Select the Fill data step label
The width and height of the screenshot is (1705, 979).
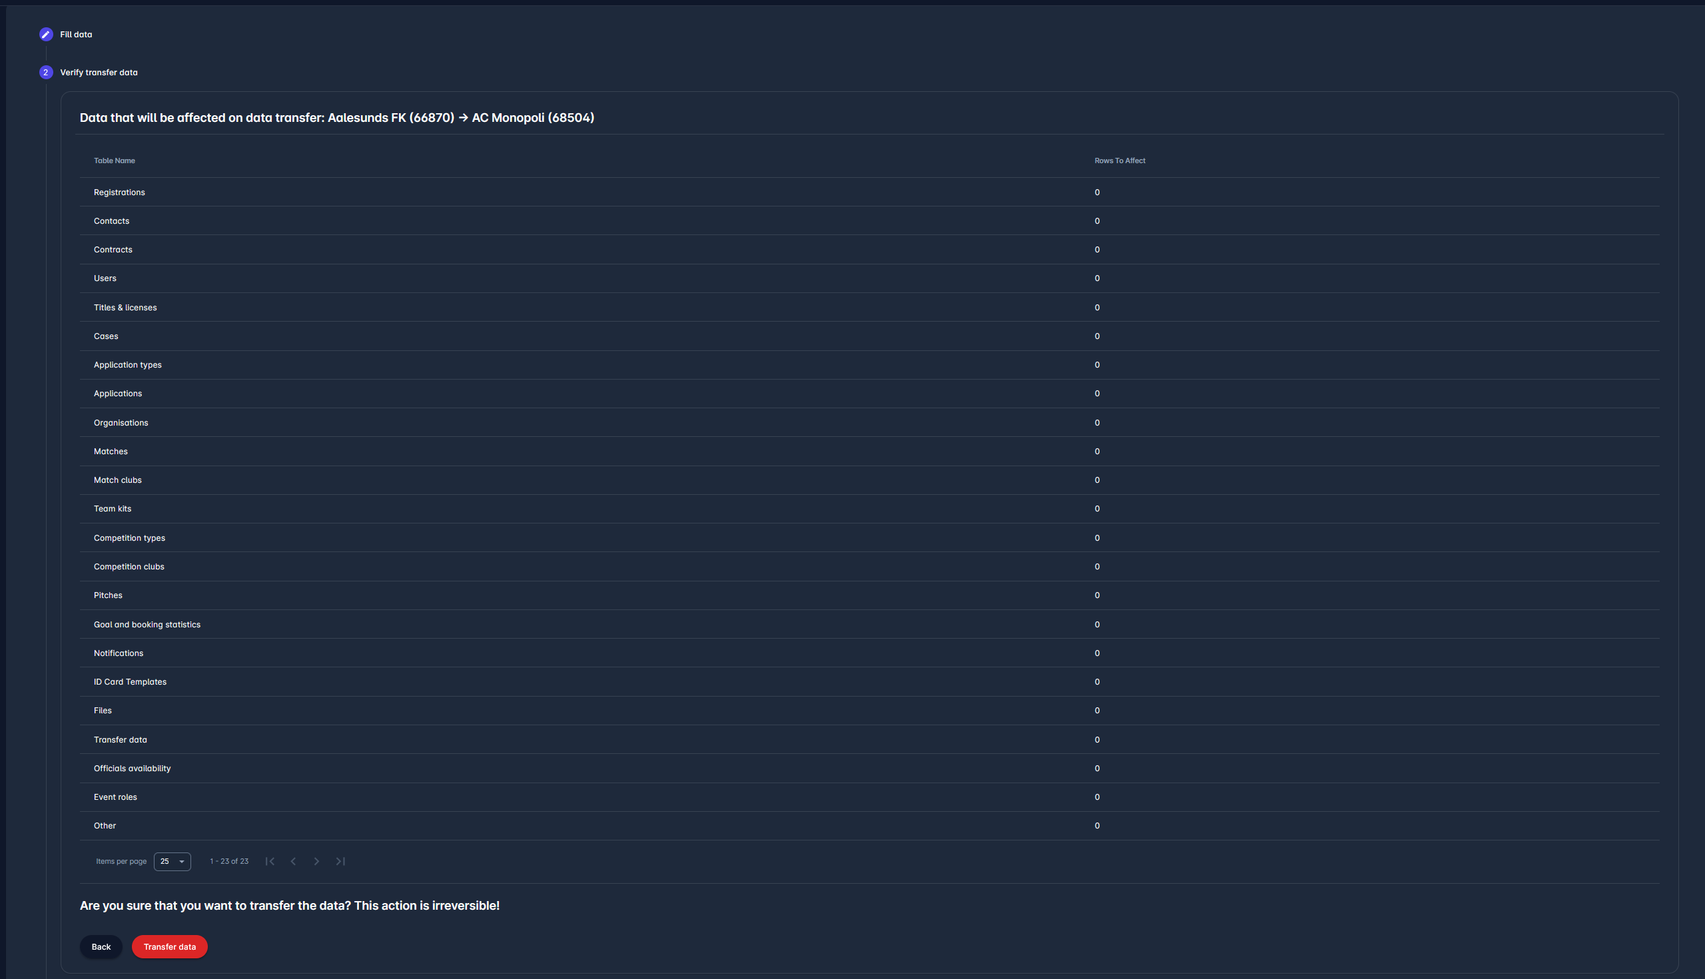point(76,34)
